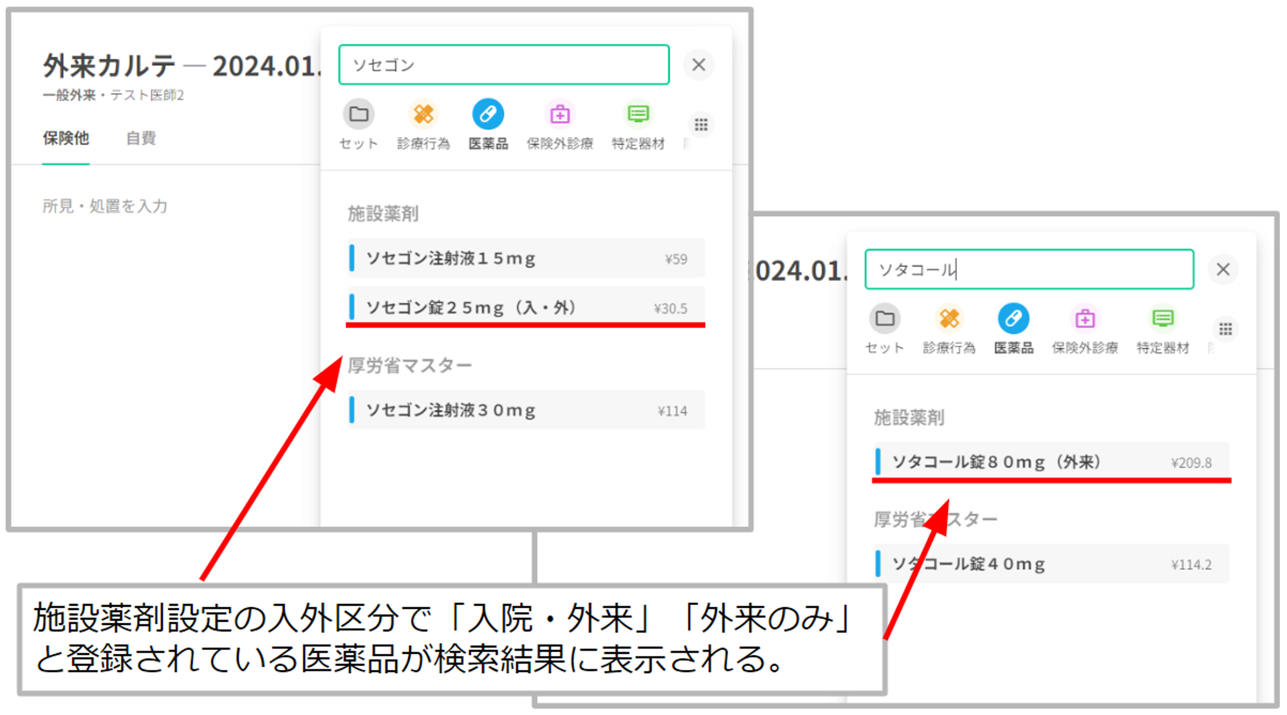Select 保険外診療 icon in right panel
1287x715 pixels.
tap(1085, 319)
